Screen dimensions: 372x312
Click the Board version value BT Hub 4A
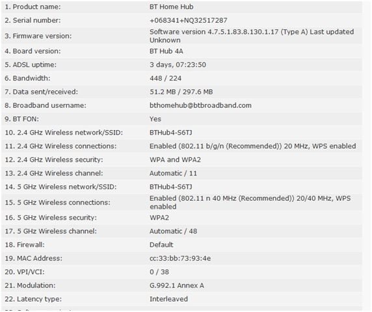(166, 51)
